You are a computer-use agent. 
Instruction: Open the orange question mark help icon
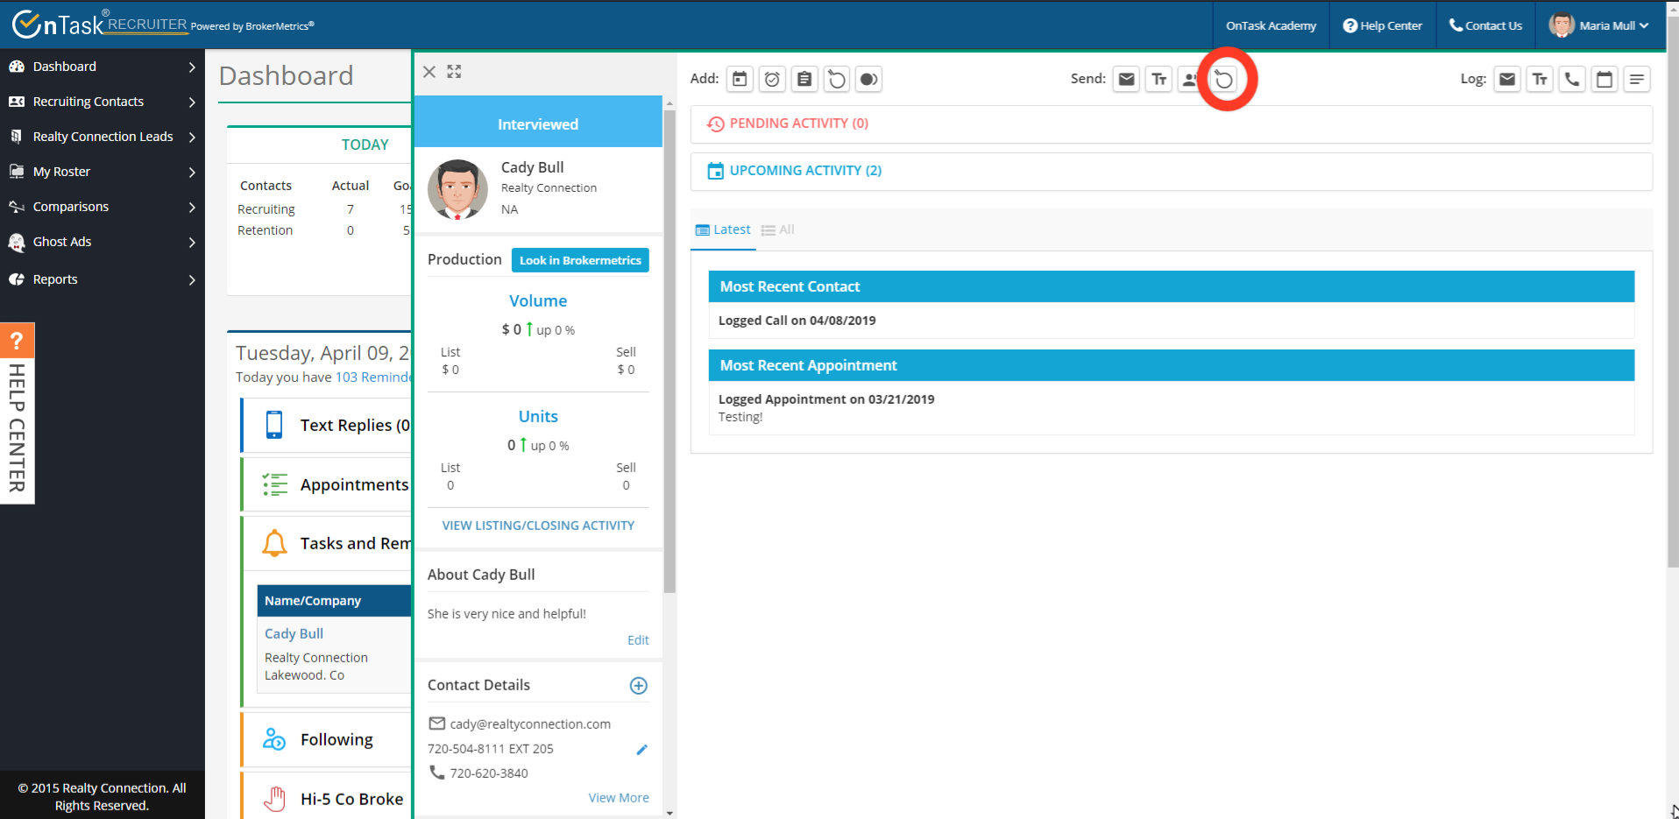(17, 341)
